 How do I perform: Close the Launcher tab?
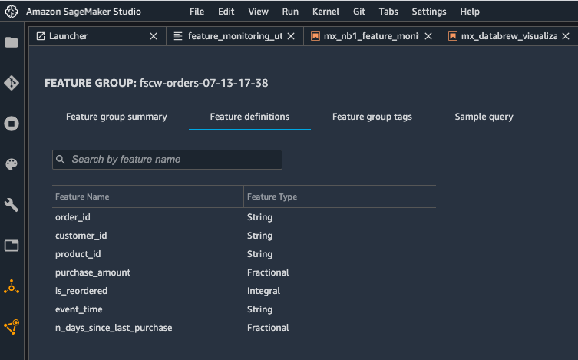154,36
